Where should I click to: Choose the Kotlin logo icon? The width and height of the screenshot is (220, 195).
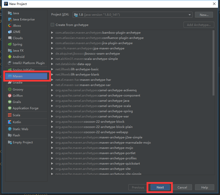pyautogui.click(x=10, y=122)
